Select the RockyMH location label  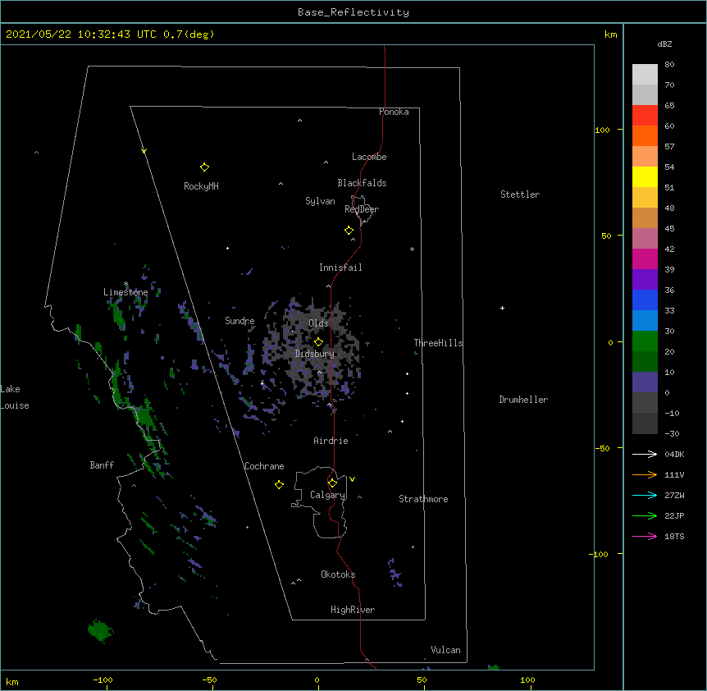pos(201,186)
